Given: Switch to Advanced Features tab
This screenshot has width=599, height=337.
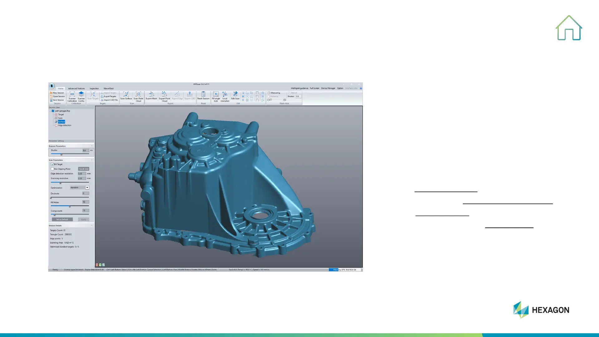Looking at the screenshot, I should 76,89.
